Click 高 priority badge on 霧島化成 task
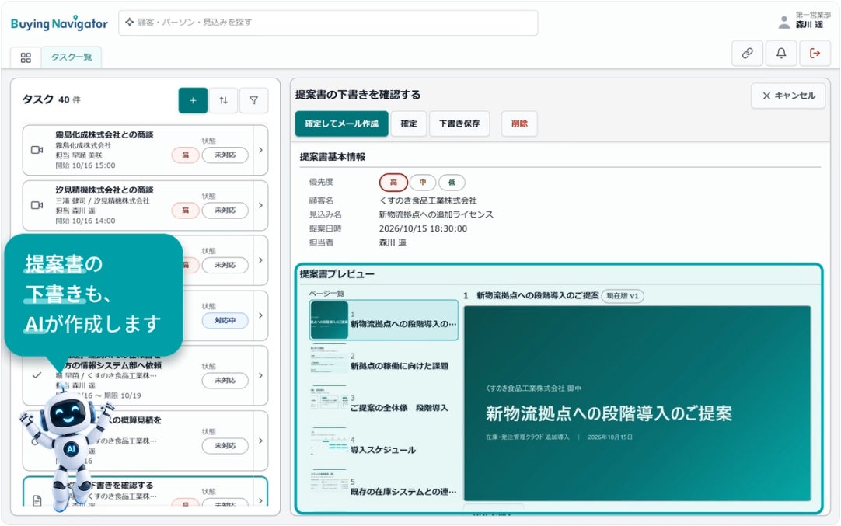The height and width of the screenshot is (526, 841). (186, 155)
